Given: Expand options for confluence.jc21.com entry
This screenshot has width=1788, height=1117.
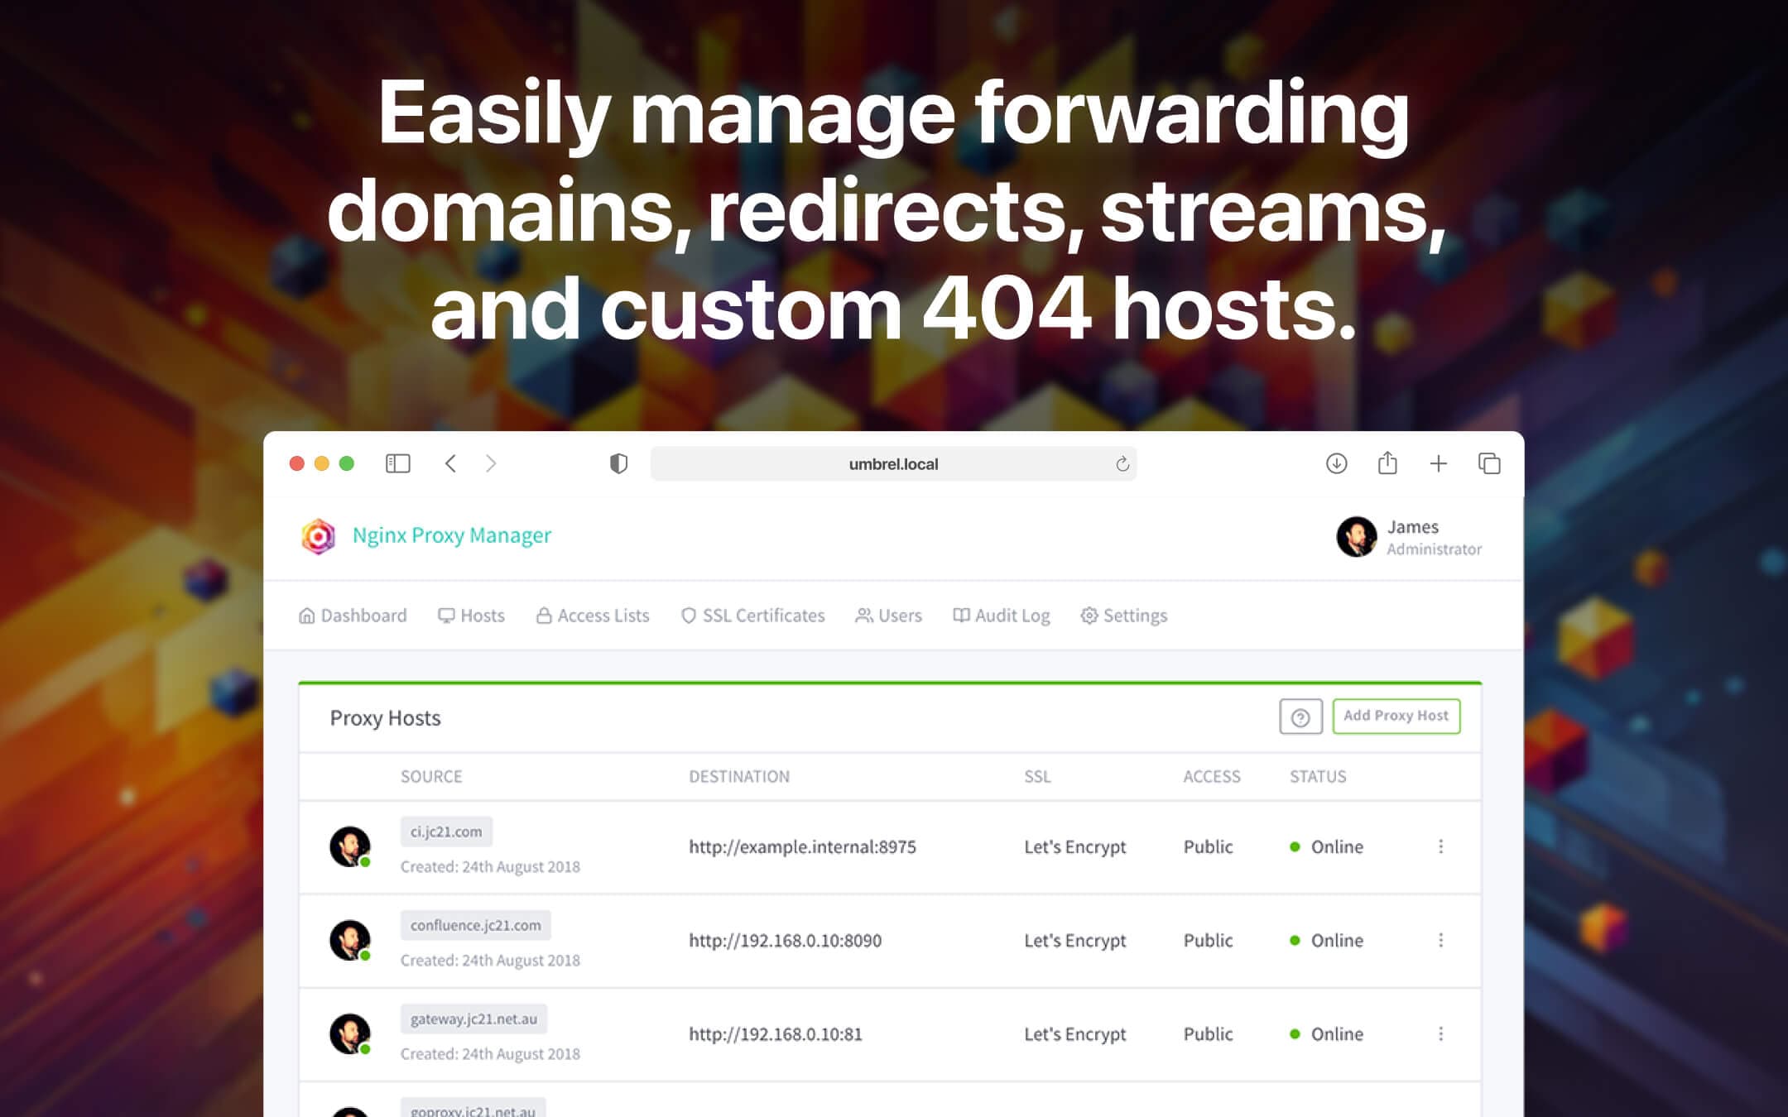Looking at the screenshot, I should click(x=1440, y=939).
